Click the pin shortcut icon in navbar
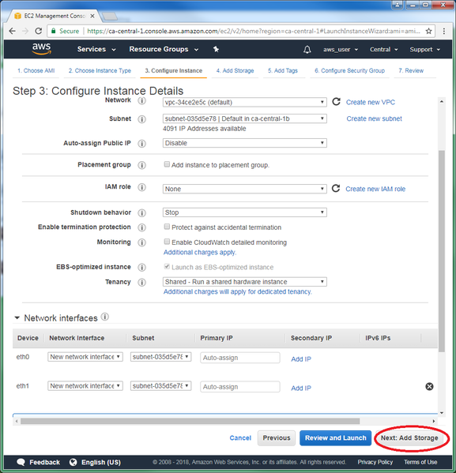 pos(216,49)
